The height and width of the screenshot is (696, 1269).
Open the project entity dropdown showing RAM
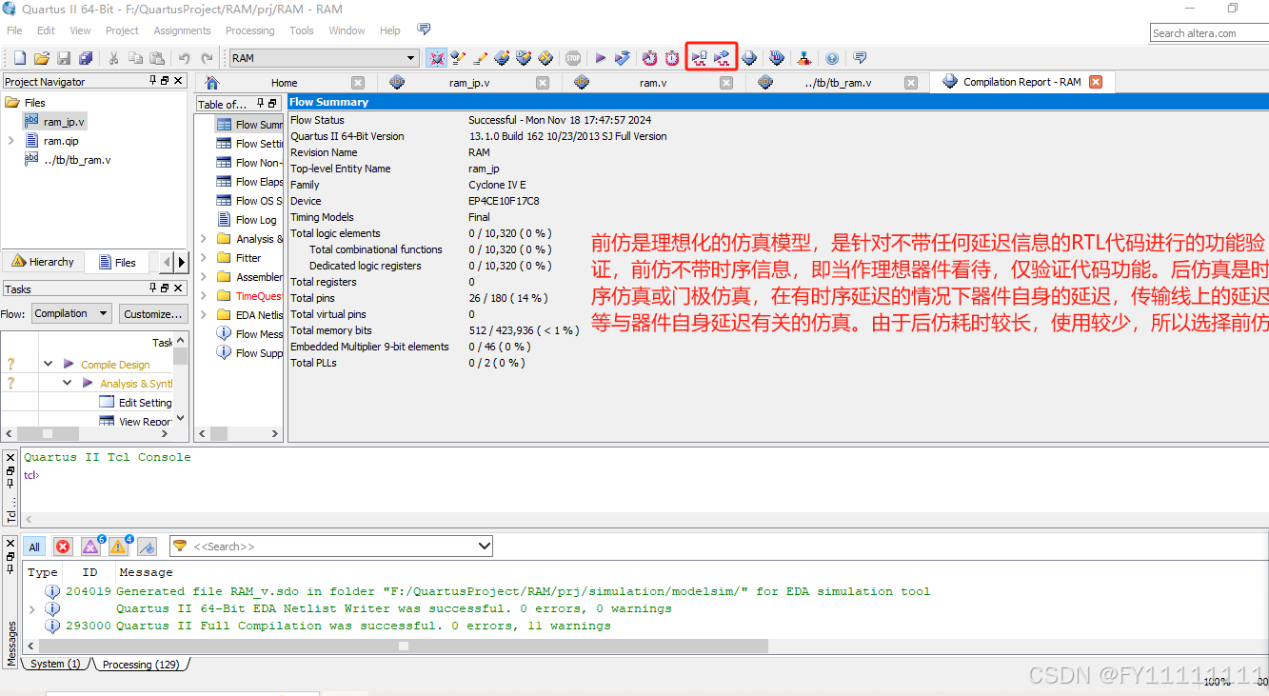pyautogui.click(x=324, y=58)
